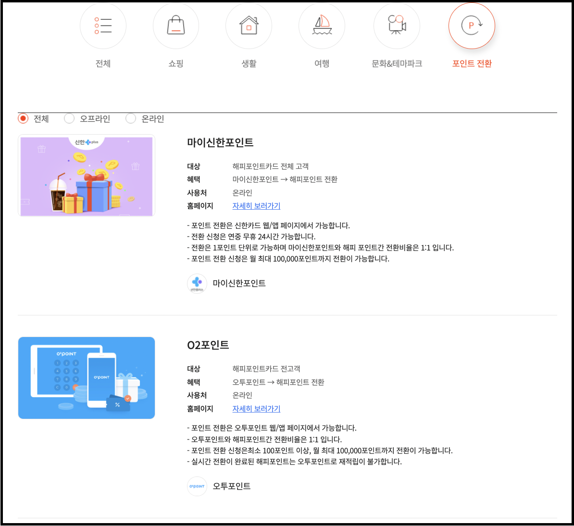
Task: Open the 여행 sailboat icon
Action: (322, 25)
